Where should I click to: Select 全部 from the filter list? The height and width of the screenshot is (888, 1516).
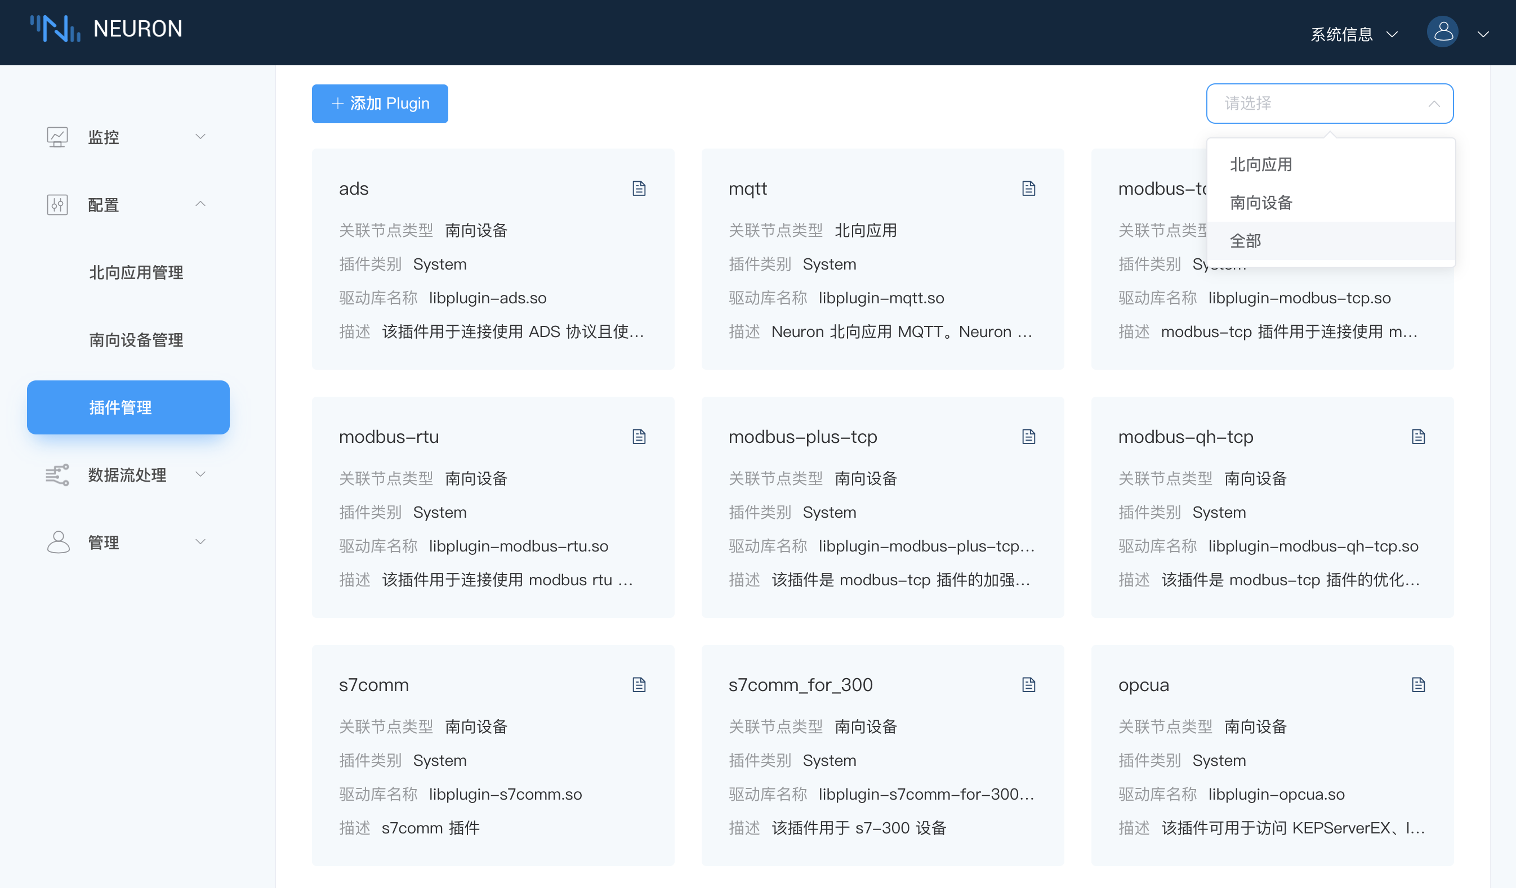click(1331, 241)
